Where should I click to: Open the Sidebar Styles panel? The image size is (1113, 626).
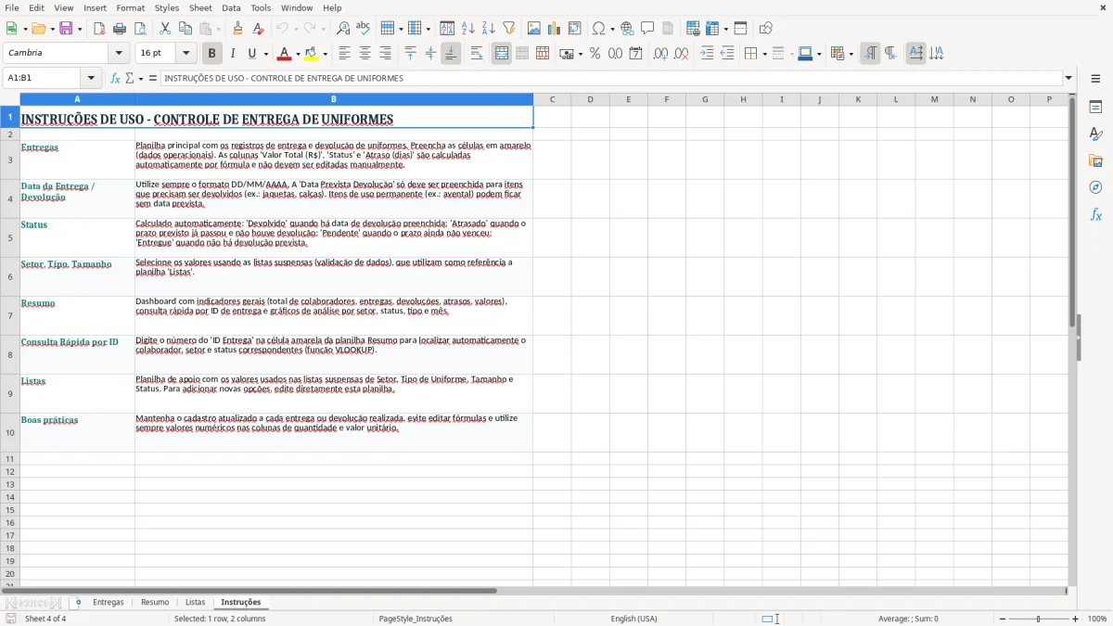(1095, 134)
